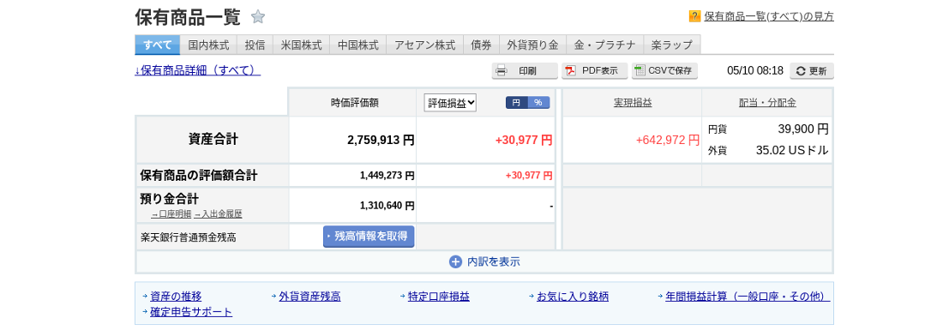Open the 評価損益 dropdown
The image size is (943, 336).
pos(450,103)
